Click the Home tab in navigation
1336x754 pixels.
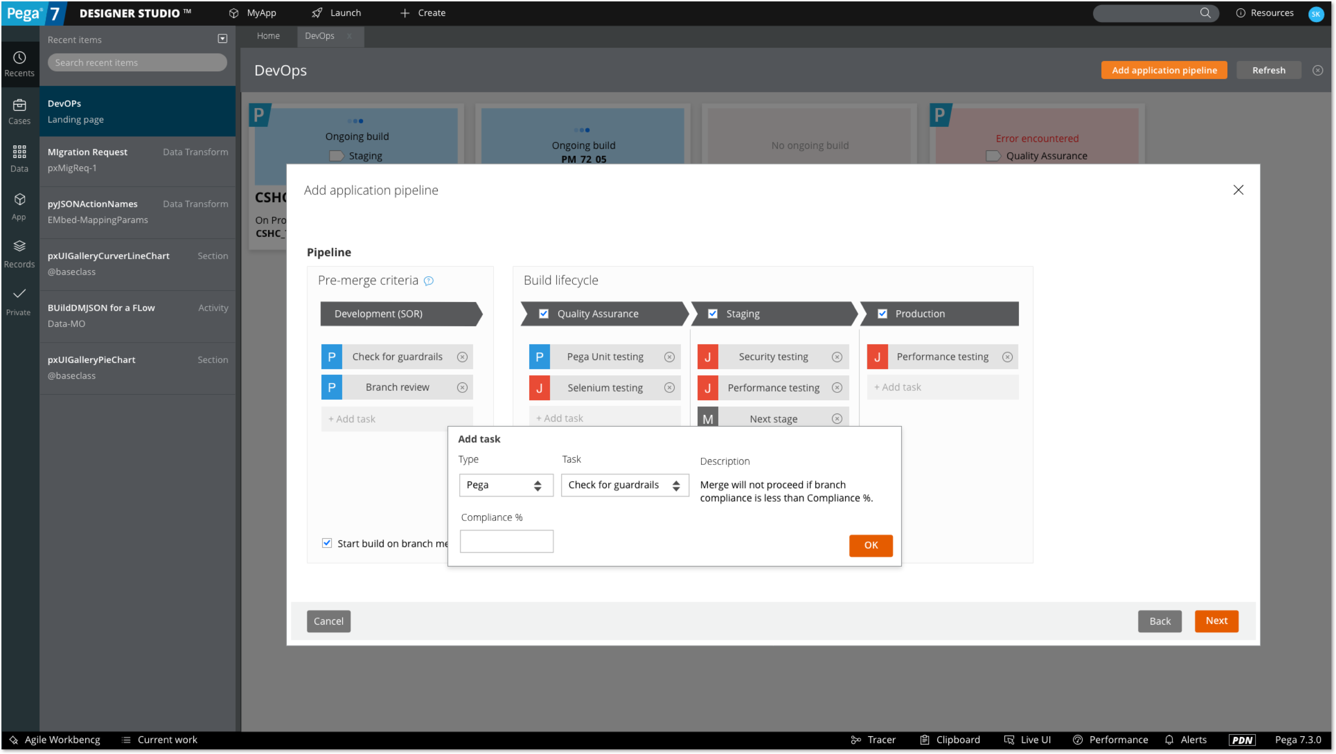(x=269, y=35)
